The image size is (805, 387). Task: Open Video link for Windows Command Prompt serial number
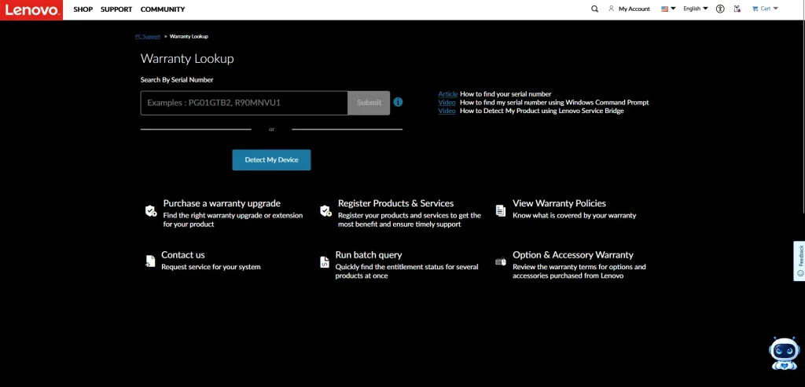[447, 102]
